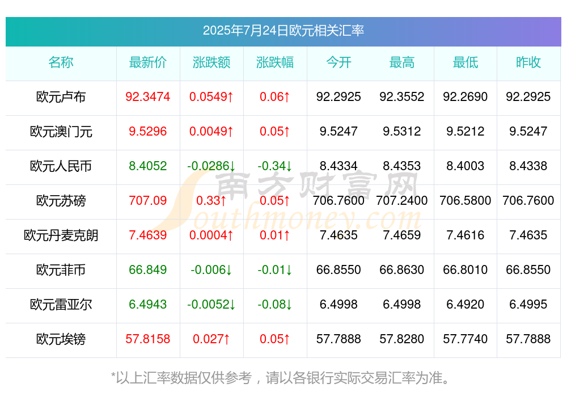Select the 今开 column header
The width and height of the screenshot is (567, 396).
click(x=338, y=62)
